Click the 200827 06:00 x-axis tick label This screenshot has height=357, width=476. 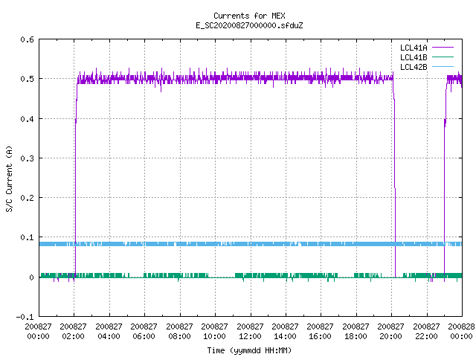144,331
